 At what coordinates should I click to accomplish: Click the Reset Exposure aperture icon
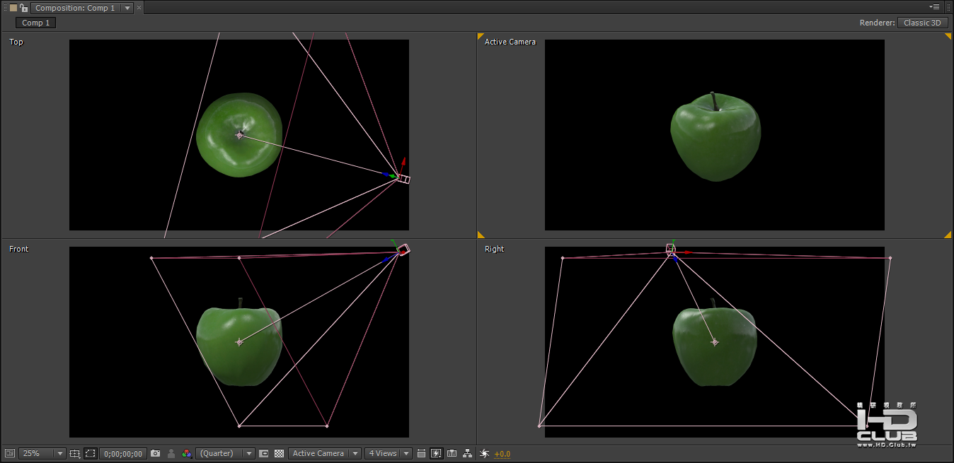[x=484, y=453]
